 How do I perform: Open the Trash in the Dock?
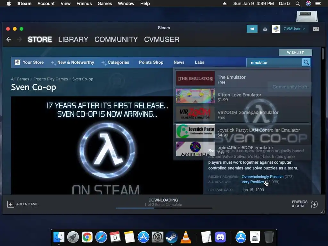point(269,237)
